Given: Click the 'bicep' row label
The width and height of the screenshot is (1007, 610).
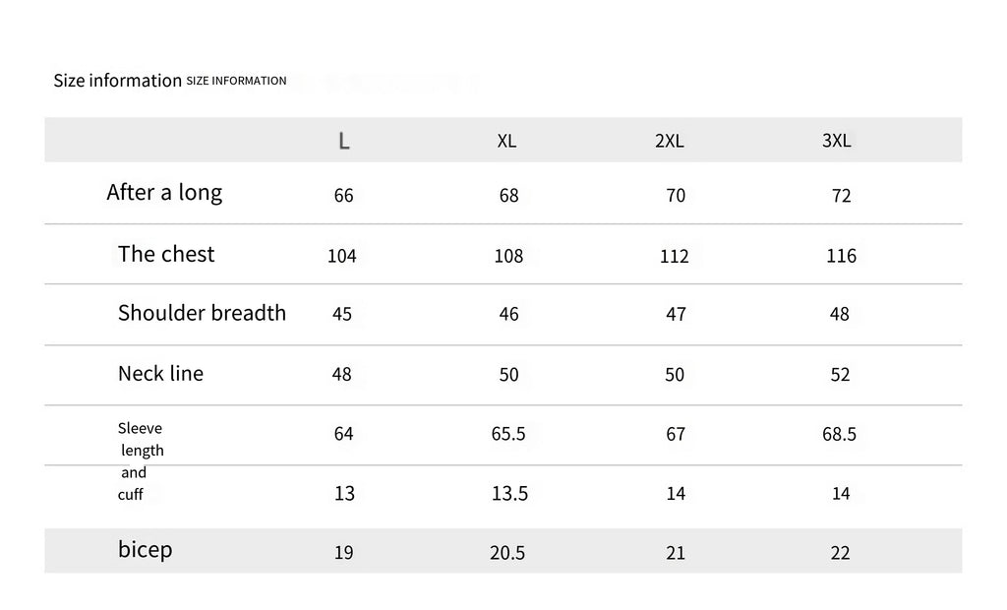Looking at the screenshot, I should point(145,549).
